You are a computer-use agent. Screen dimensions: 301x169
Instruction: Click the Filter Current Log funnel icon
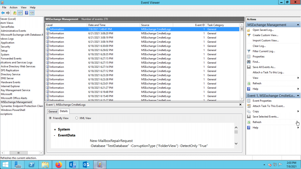249,51
